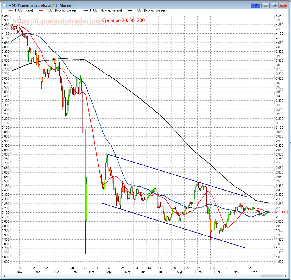This screenshot has width=291, height=280.
Task: Click the Sep month label on time axis
Action: pyautogui.click(x=199, y=272)
